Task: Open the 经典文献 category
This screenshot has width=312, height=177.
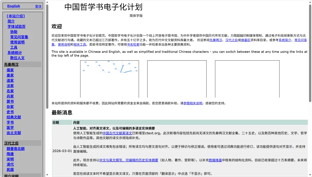Action: tap(14, 117)
